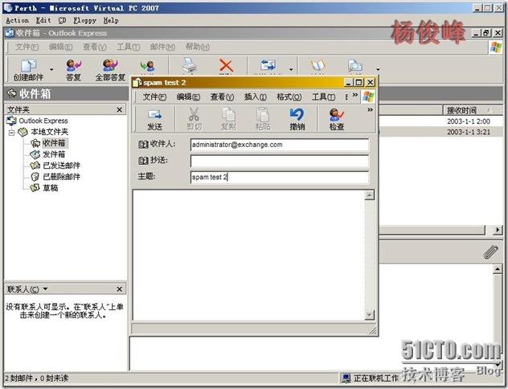Viewport: 508px width, 389px height.
Task: Open Format (格式) menu in compose window
Action: point(289,96)
